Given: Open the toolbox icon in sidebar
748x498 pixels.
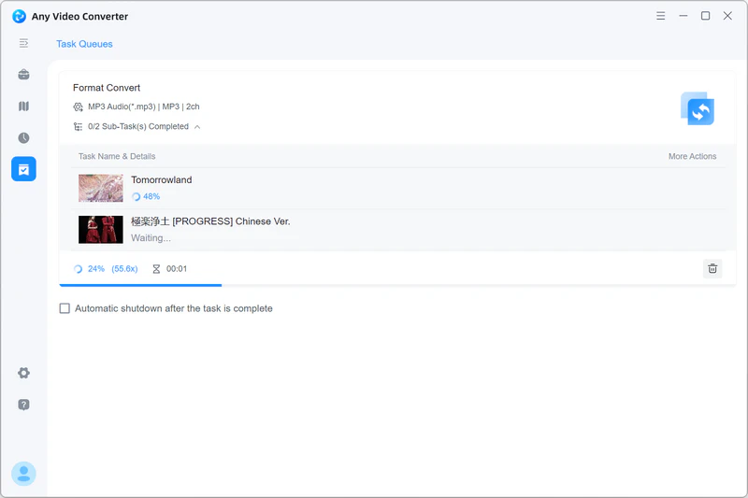Looking at the screenshot, I should tap(23, 75).
